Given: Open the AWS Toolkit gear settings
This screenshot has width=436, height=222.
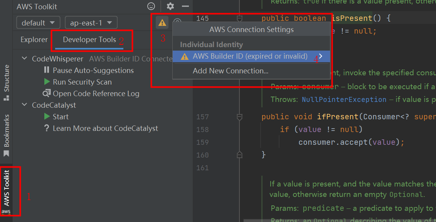Looking at the screenshot, I should tap(170, 6).
